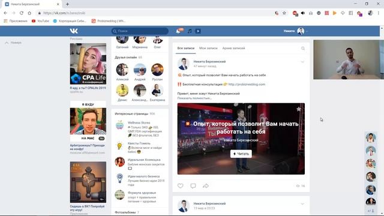The image size is (384, 216).
Task: Open online friend Андрей's avatar
Action: point(140,70)
